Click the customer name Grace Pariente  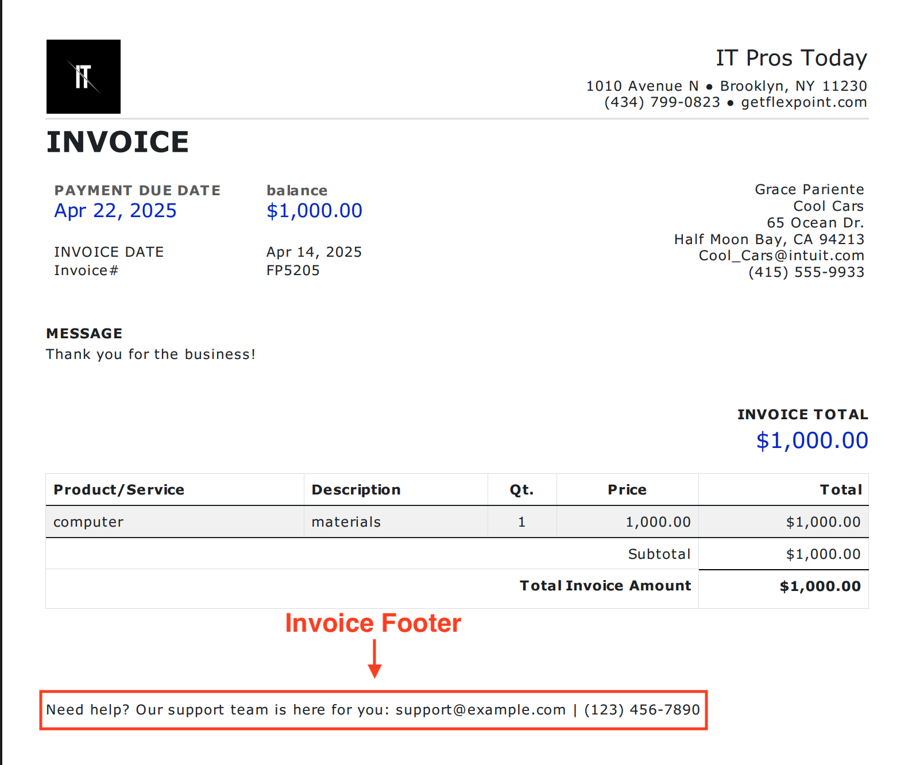click(x=809, y=190)
